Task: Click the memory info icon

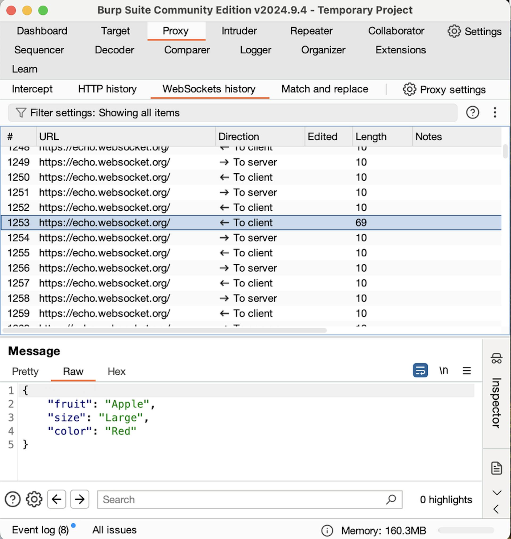Action: tap(327, 530)
